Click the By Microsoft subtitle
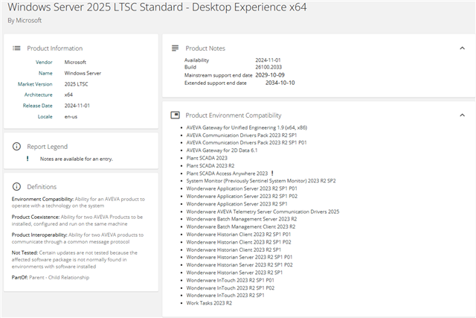This screenshot has width=476, height=318. click(x=25, y=20)
